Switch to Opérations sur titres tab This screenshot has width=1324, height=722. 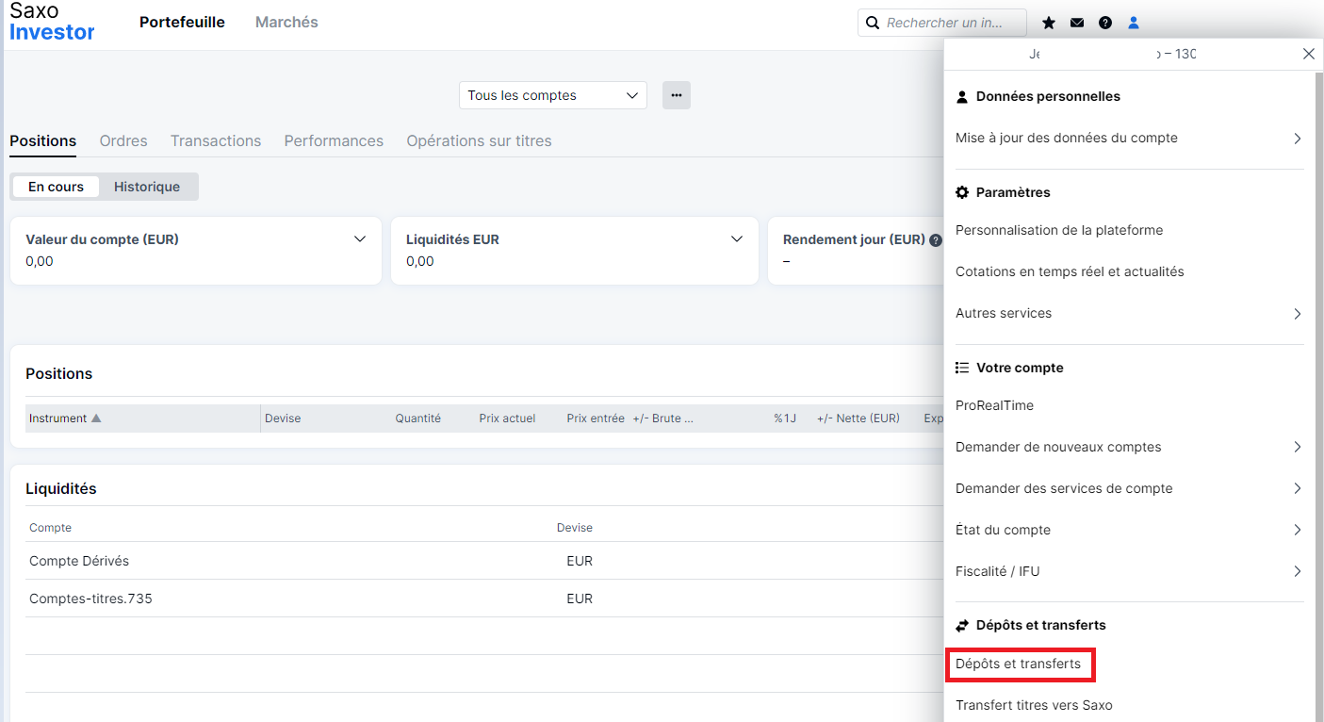(x=479, y=140)
